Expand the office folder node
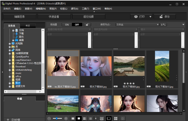This screenshot has width=188, height=121. pyautogui.click(x=10, y=77)
